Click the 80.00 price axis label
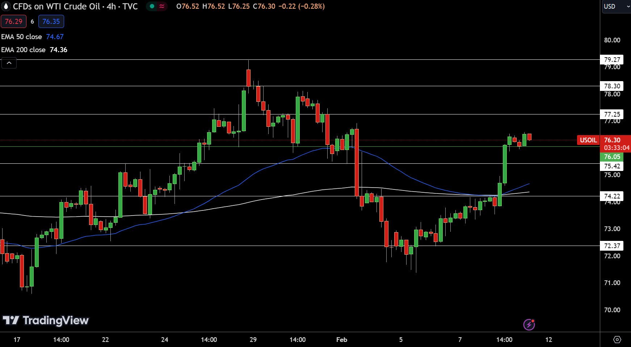 click(x=612, y=40)
